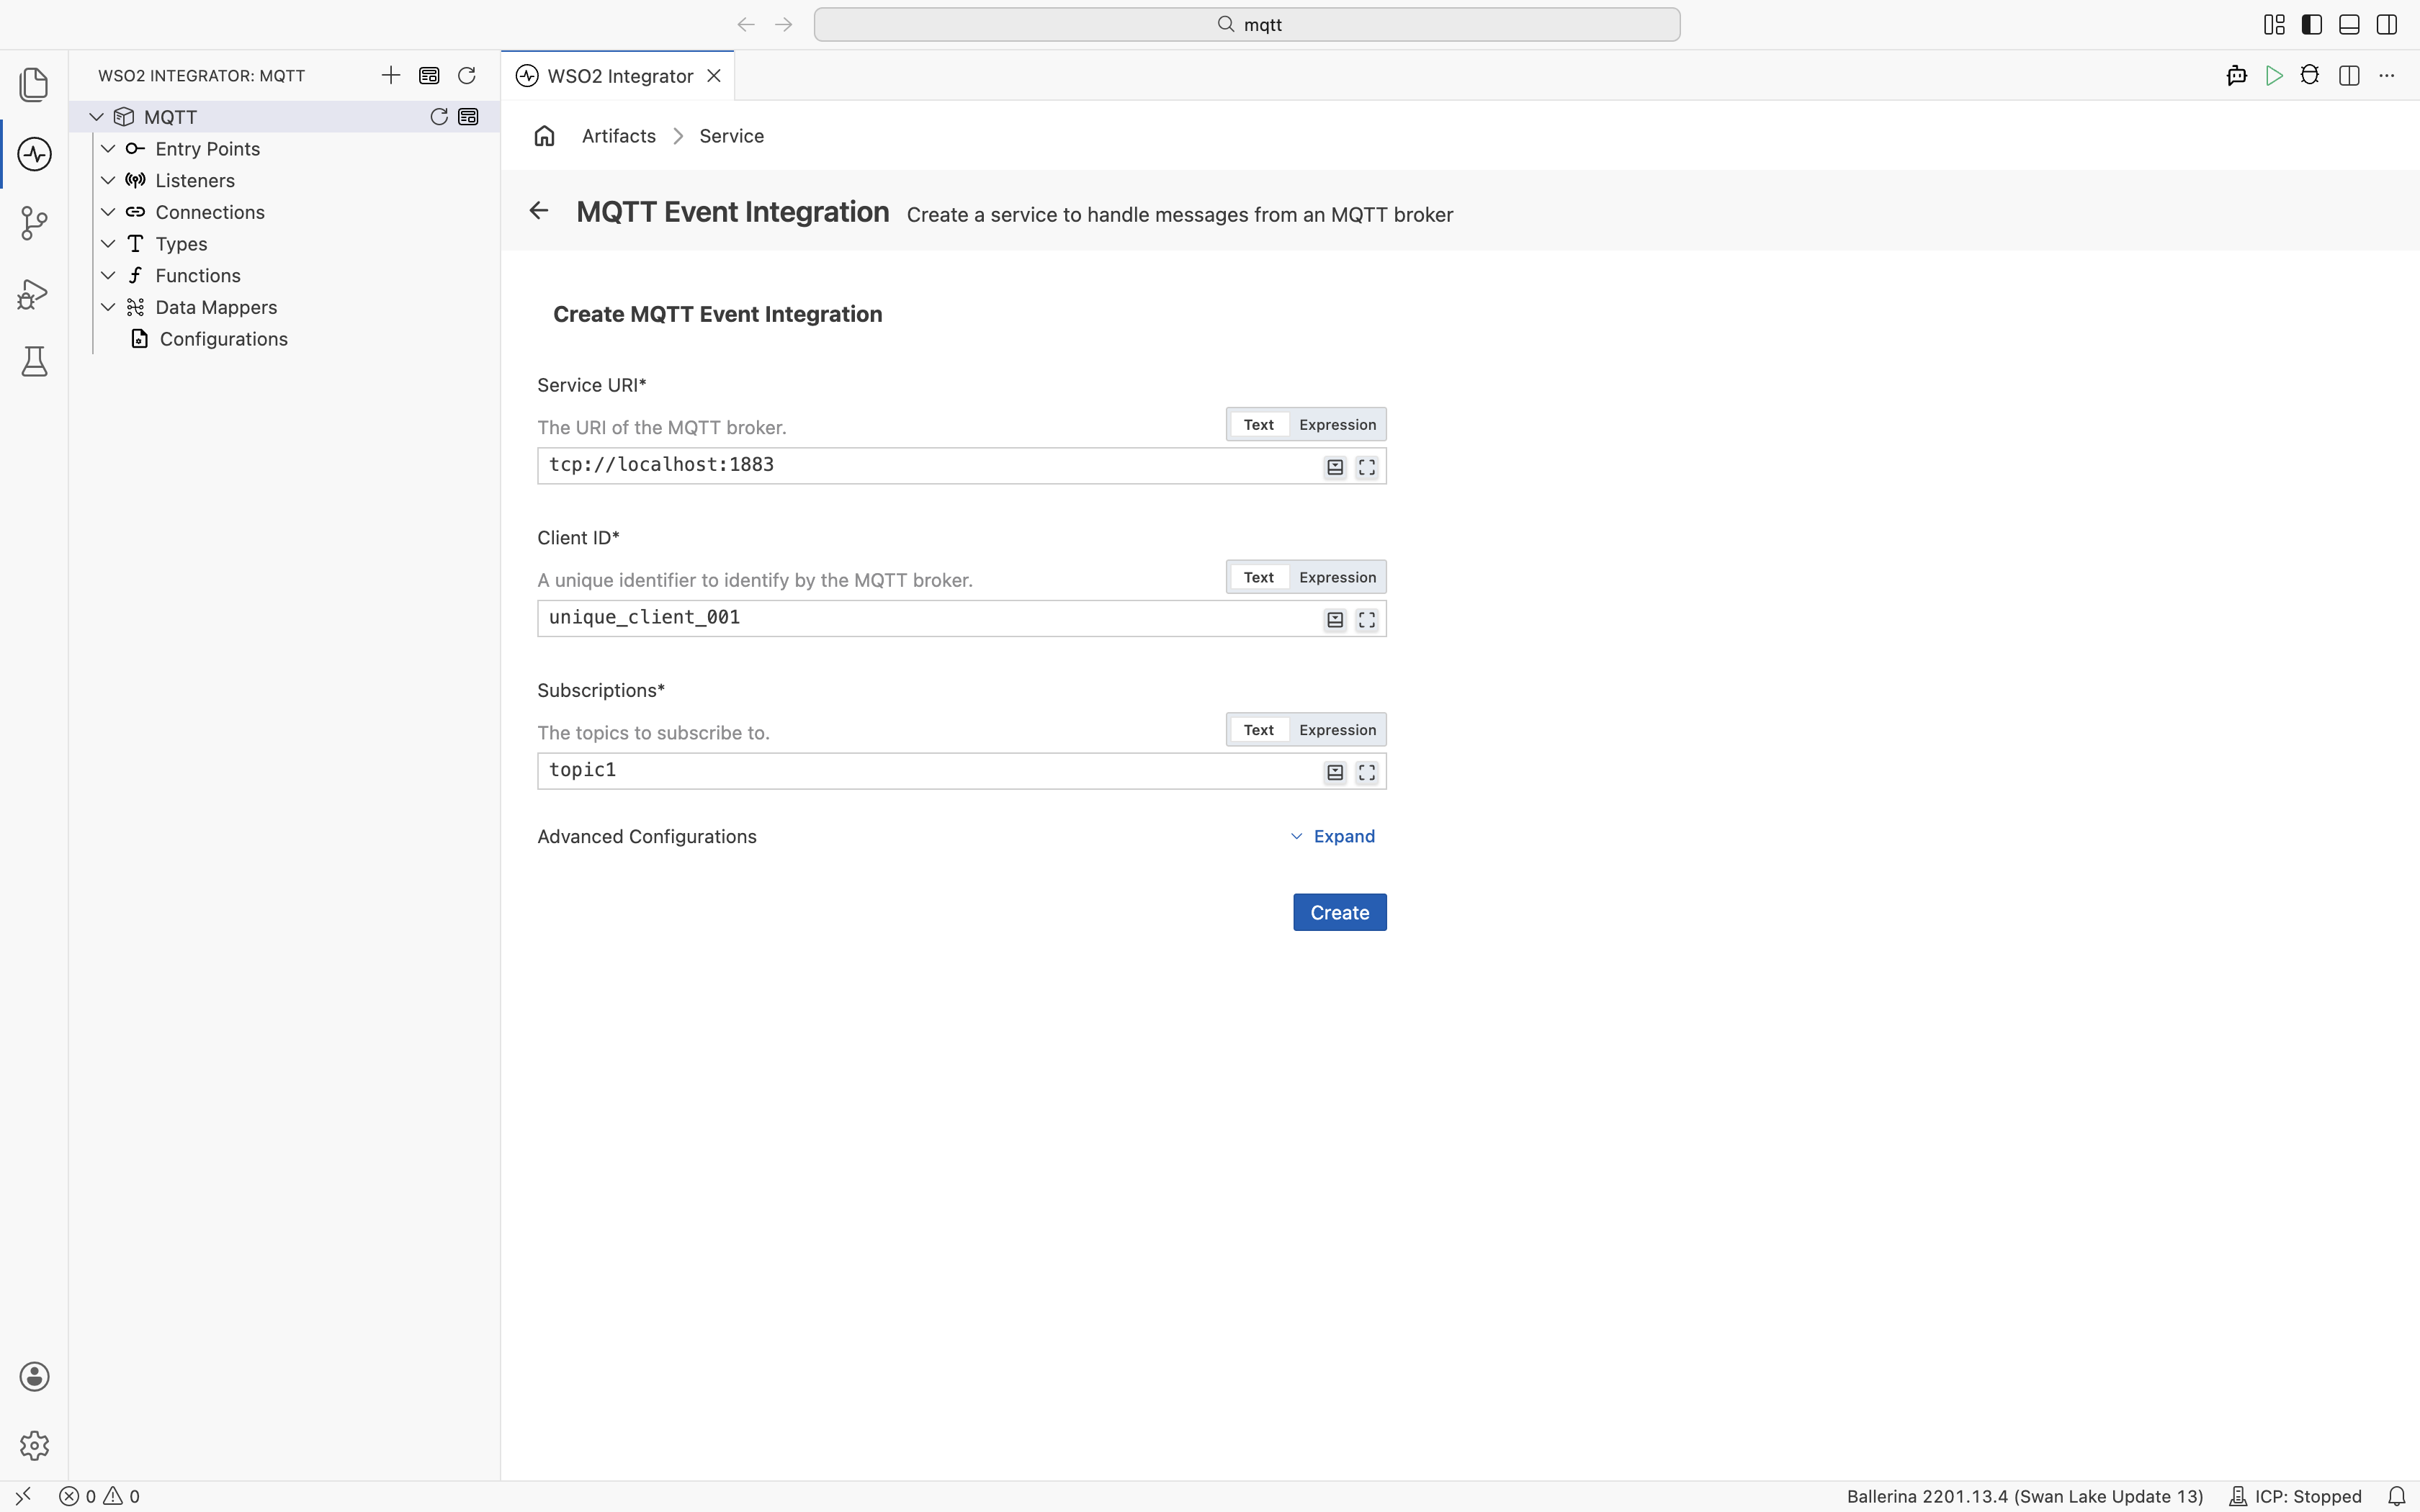2420x1512 pixels.
Task: Expand Advanced Configurations section
Action: click(x=1333, y=836)
